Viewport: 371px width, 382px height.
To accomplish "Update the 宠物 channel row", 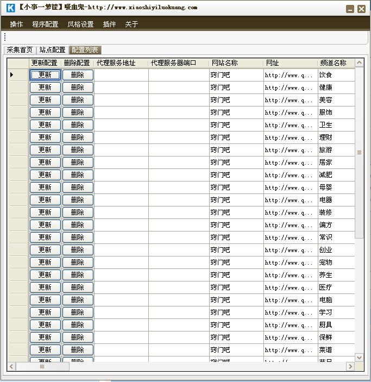I will point(45,262).
